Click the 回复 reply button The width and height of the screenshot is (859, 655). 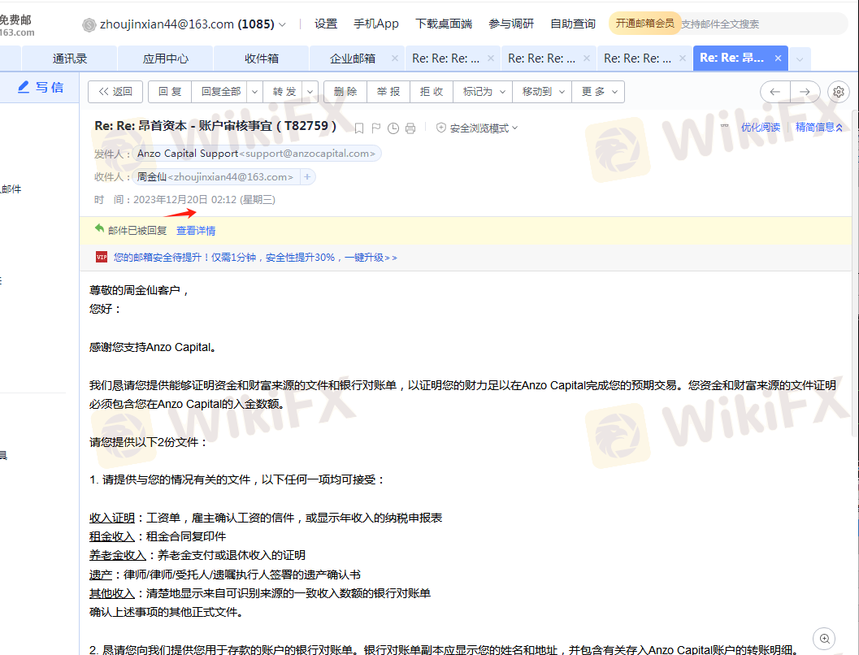[x=170, y=92]
